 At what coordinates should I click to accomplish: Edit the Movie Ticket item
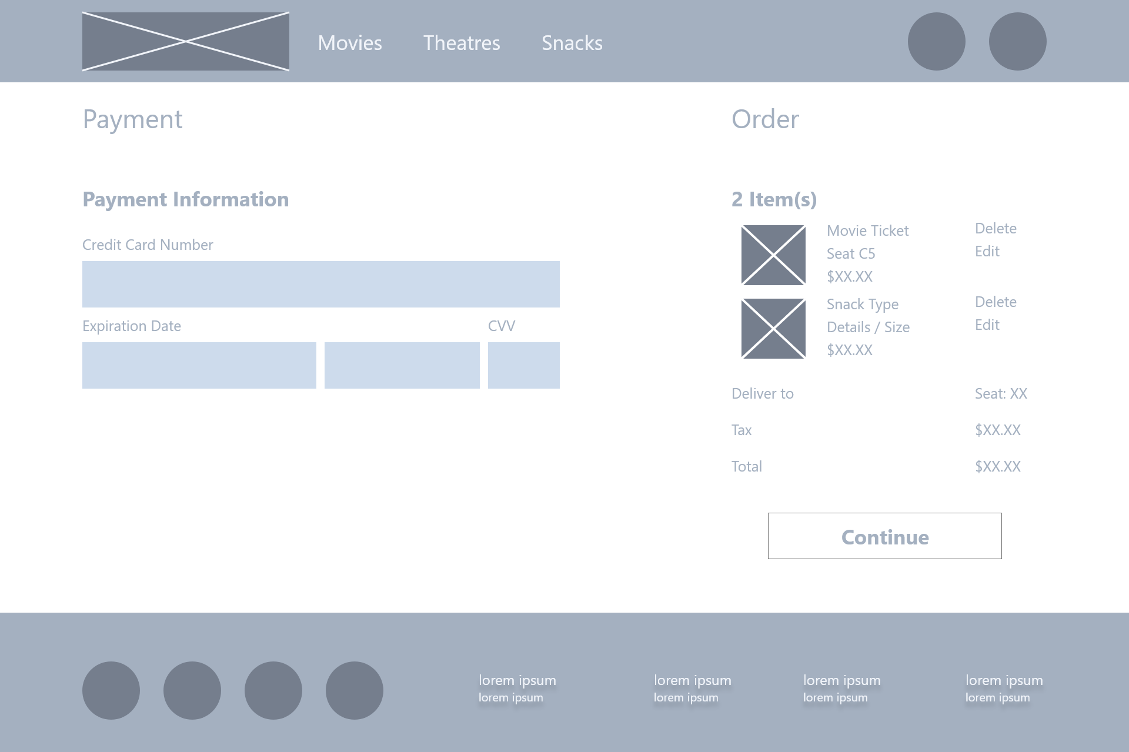pyautogui.click(x=987, y=251)
